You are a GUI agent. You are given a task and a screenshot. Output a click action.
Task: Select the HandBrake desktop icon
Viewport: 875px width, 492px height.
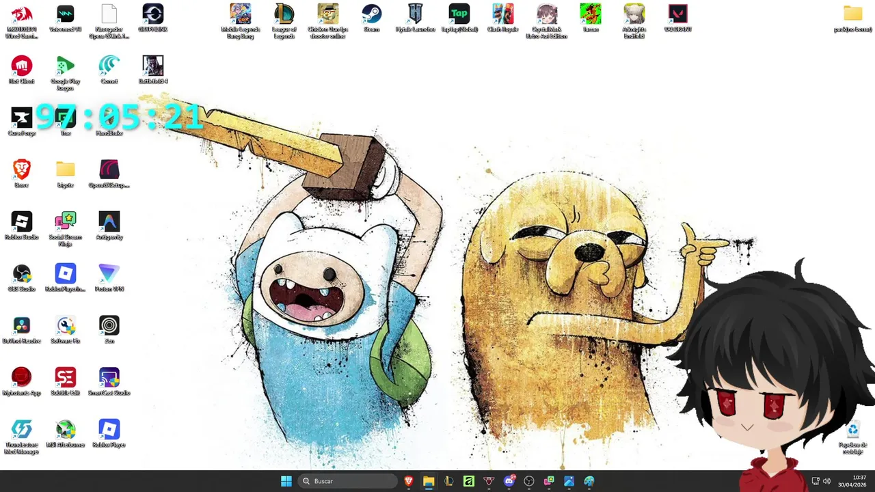click(x=109, y=123)
